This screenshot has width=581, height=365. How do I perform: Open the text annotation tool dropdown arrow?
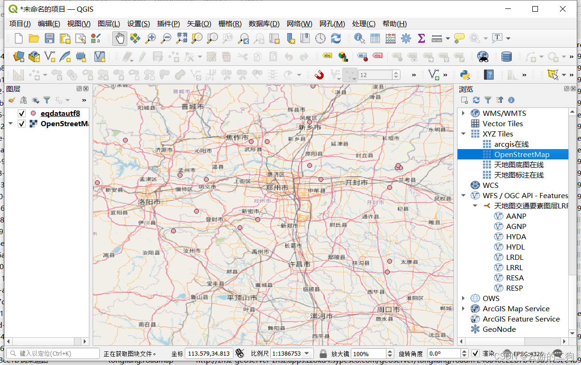point(508,38)
